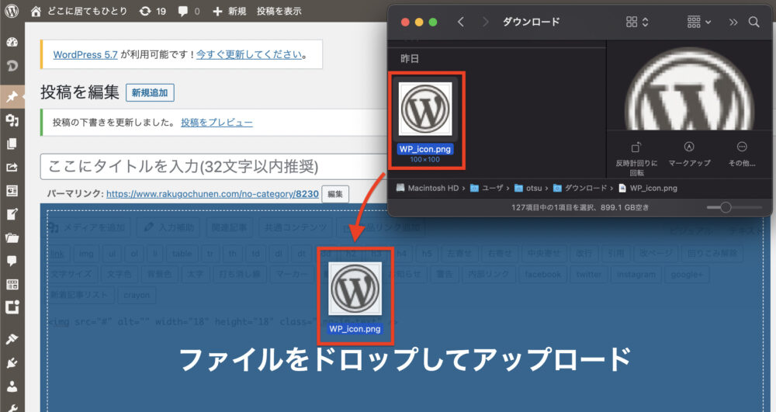Open the Comments speech bubble in sidebar
776x412 pixels.
click(12, 261)
